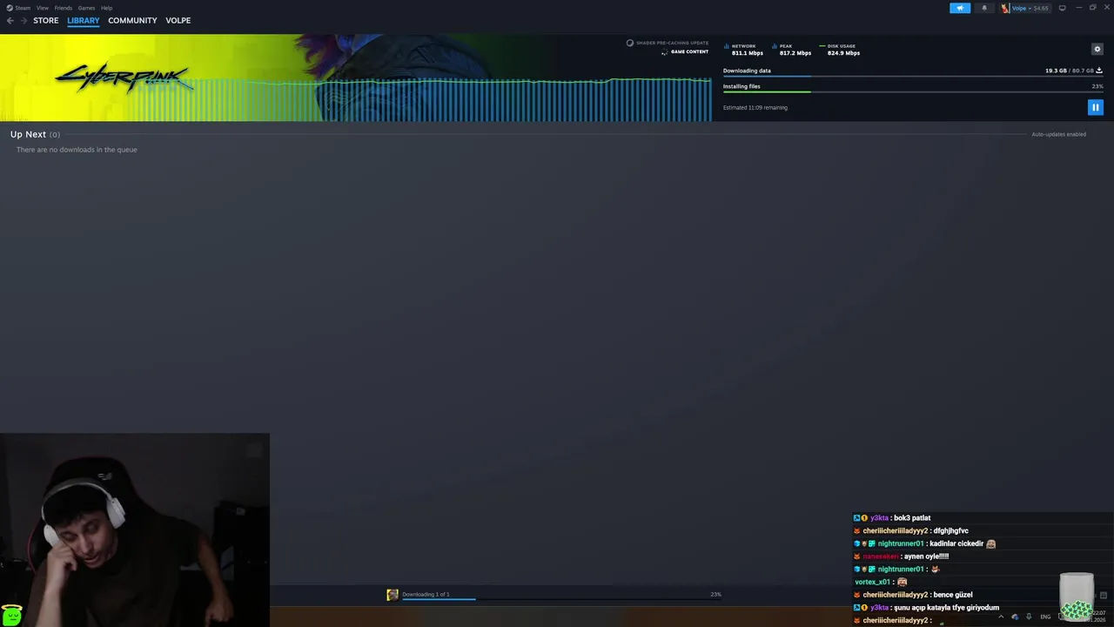Click the naneseker username in chat
This screenshot has height=627, width=1114.
[x=880, y=556]
